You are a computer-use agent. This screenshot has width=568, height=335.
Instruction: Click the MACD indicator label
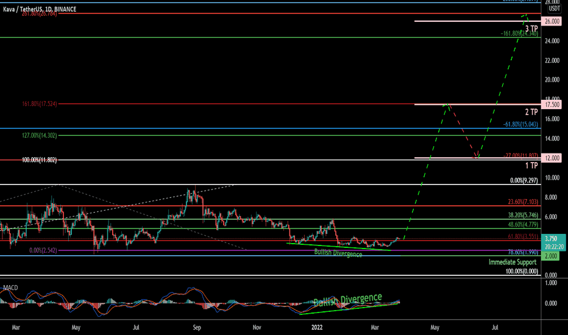(x=10, y=287)
